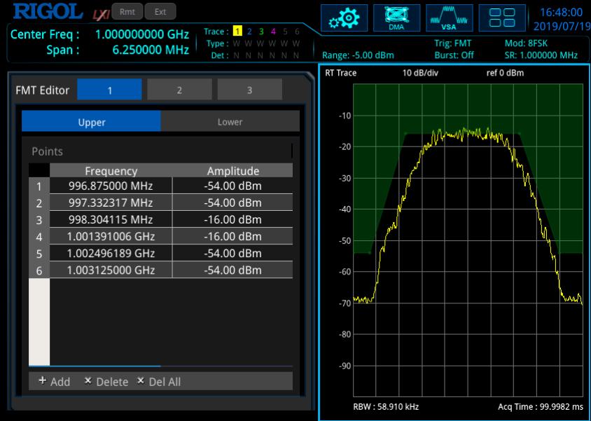Edit amplitude of point 6 row

tap(232, 270)
